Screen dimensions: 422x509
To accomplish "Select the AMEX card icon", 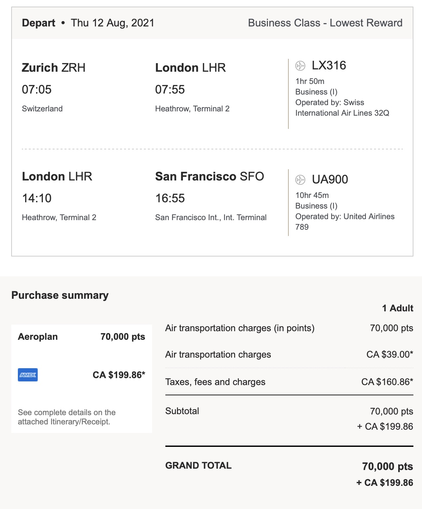I will pos(28,375).
